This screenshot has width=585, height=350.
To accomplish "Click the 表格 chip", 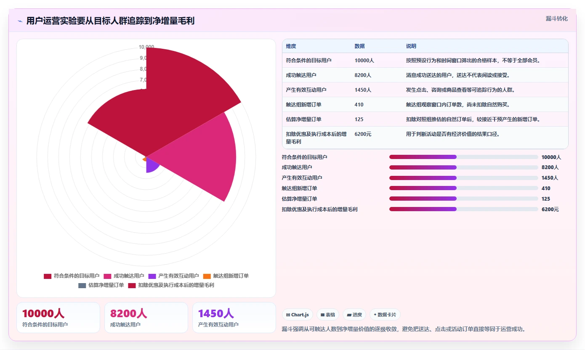I will click(x=328, y=315).
